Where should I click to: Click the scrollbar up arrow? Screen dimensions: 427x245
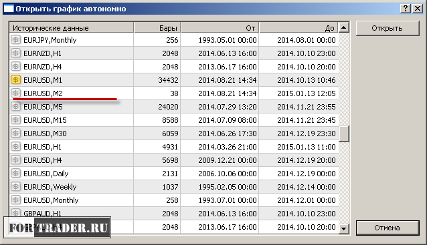tap(343, 27)
